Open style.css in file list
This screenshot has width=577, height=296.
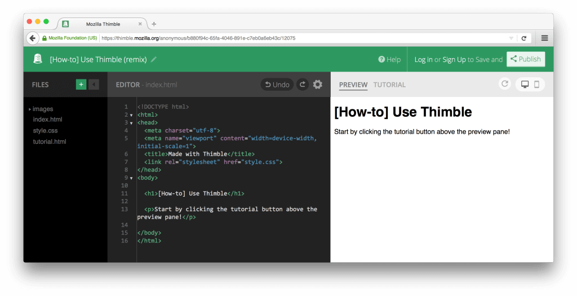(45, 130)
